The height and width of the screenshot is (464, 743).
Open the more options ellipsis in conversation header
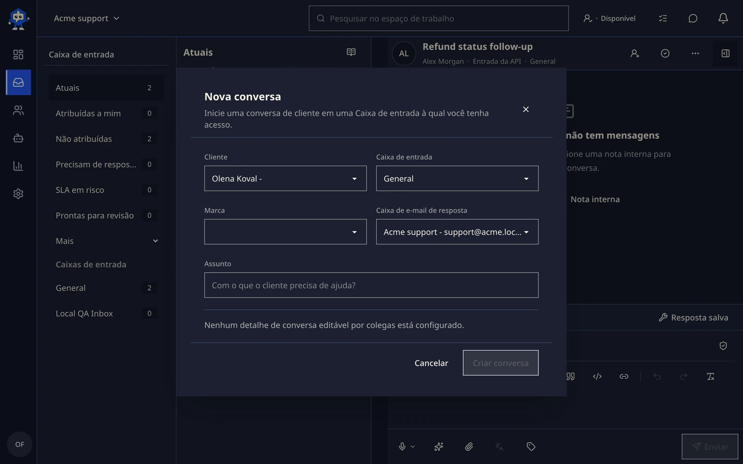(695, 54)
